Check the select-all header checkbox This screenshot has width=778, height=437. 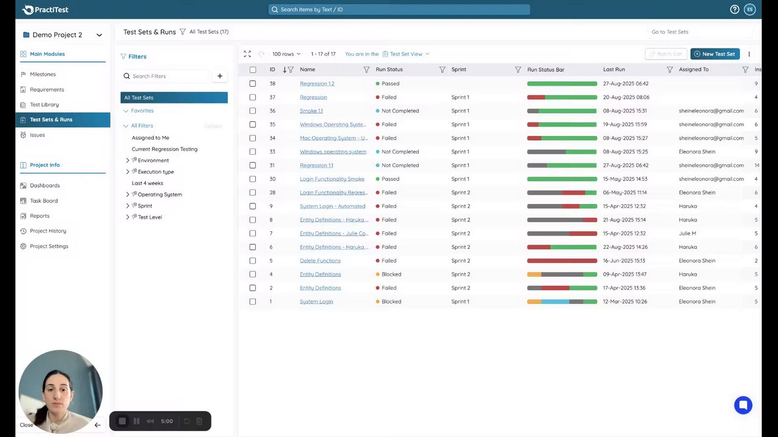[253, 70]
